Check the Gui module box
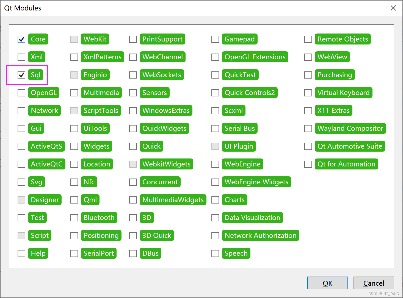The width and height of the screenshot is (403, 298). [21, 129]
